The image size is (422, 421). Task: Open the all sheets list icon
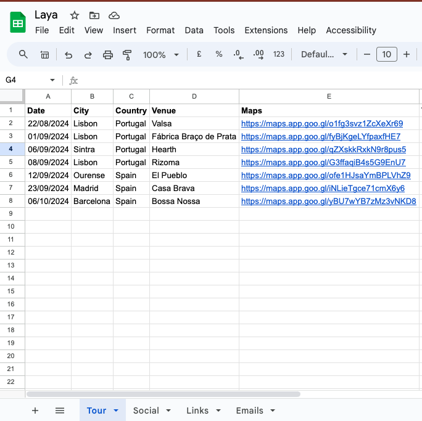point(60,411)
